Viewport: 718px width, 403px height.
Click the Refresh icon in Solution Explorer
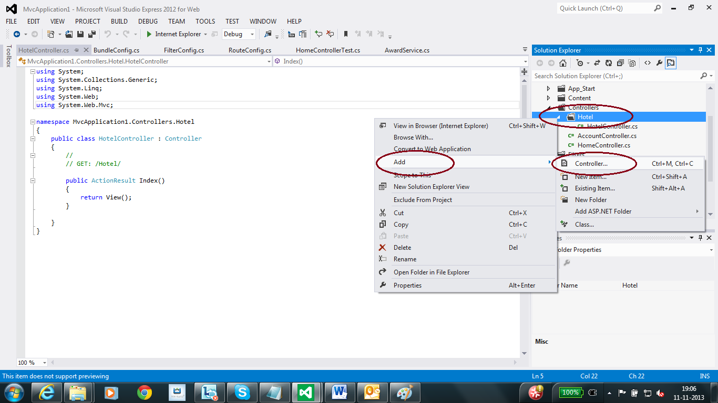tap(609, 63)
